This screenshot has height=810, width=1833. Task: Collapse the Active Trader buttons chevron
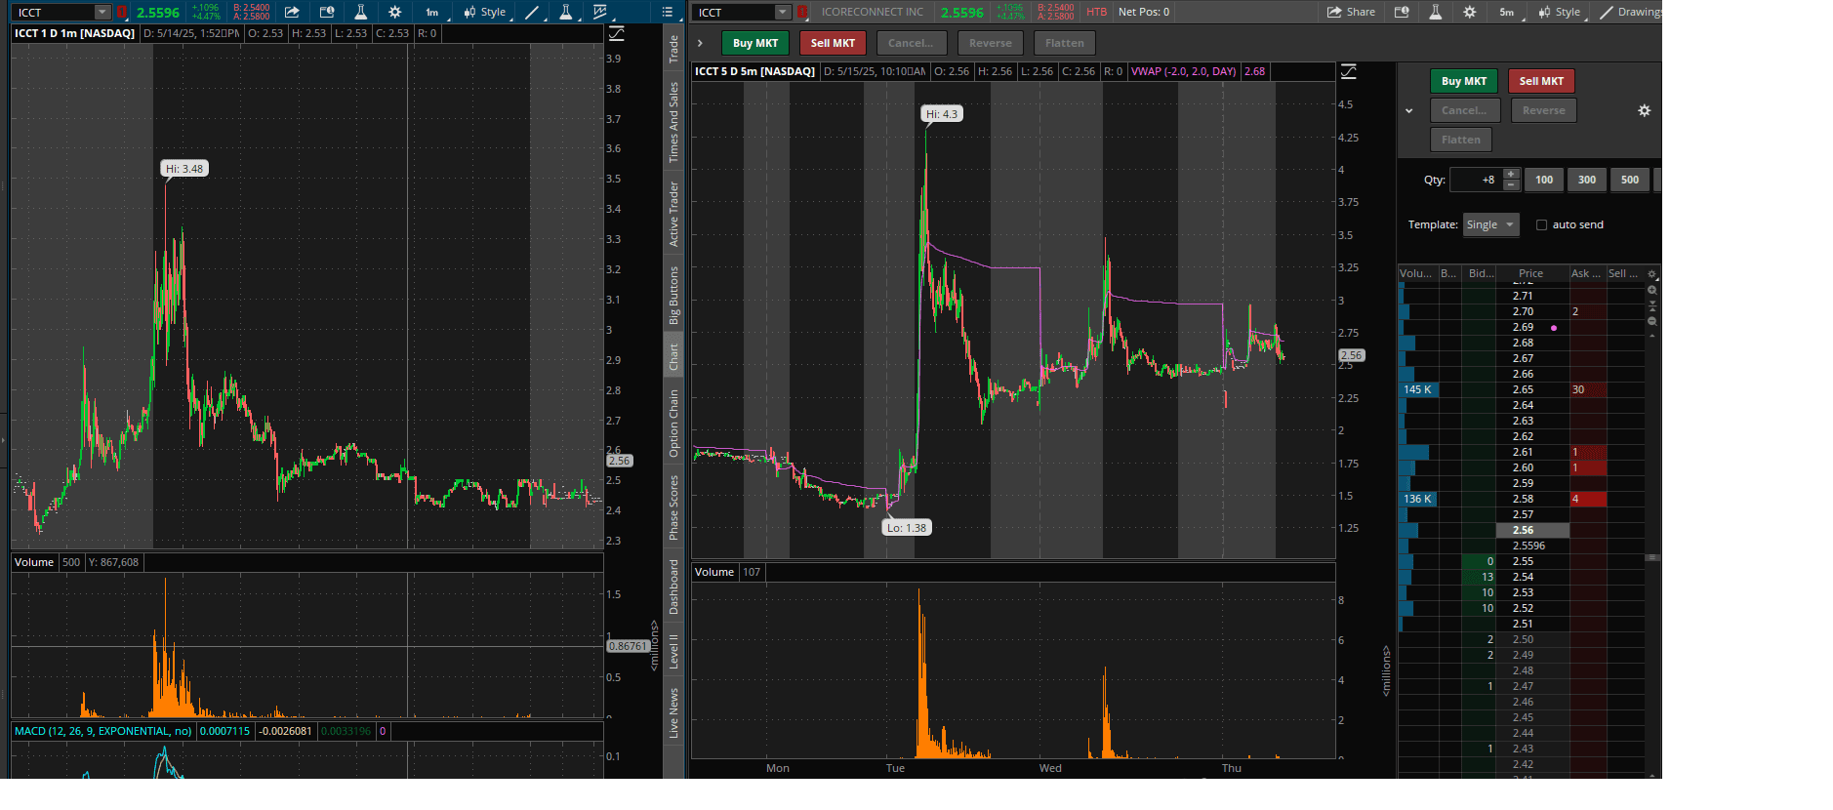(1408, 110)
